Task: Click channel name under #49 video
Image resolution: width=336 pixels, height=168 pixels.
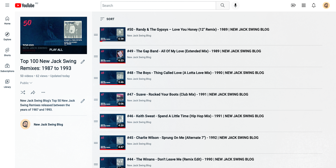Action: 139,57
